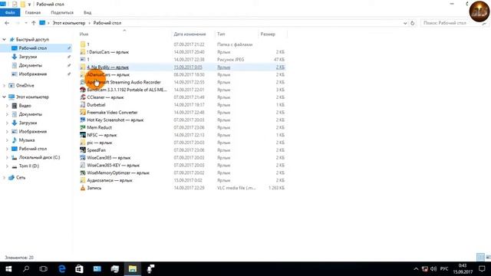This screenshot has height=276, width=491.
Task: Expand the Видео tree node
Action: click(x=7, y=106)
